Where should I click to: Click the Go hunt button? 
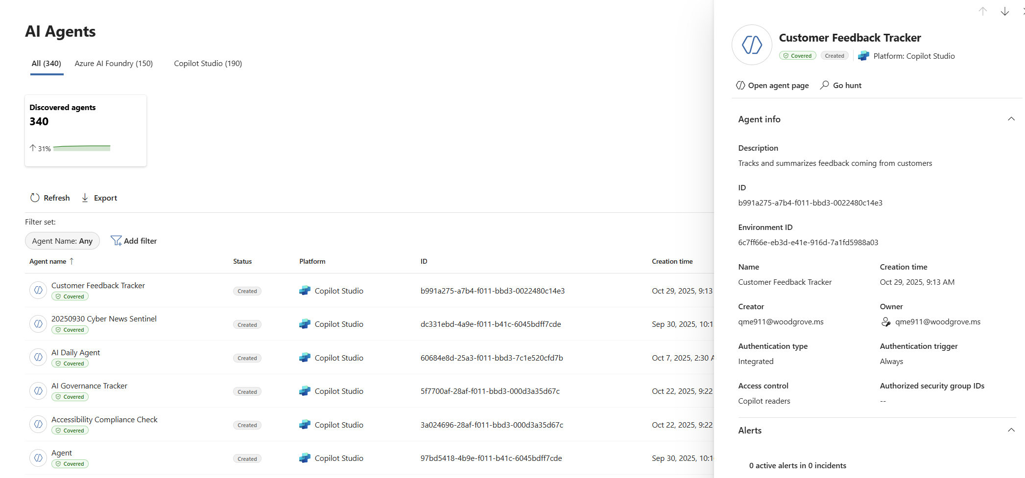(840, 85)
